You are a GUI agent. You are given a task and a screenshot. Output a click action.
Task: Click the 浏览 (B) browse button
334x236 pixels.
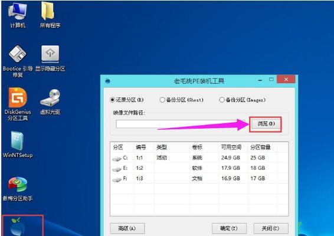pyautogui.click(x=266, y=124)
